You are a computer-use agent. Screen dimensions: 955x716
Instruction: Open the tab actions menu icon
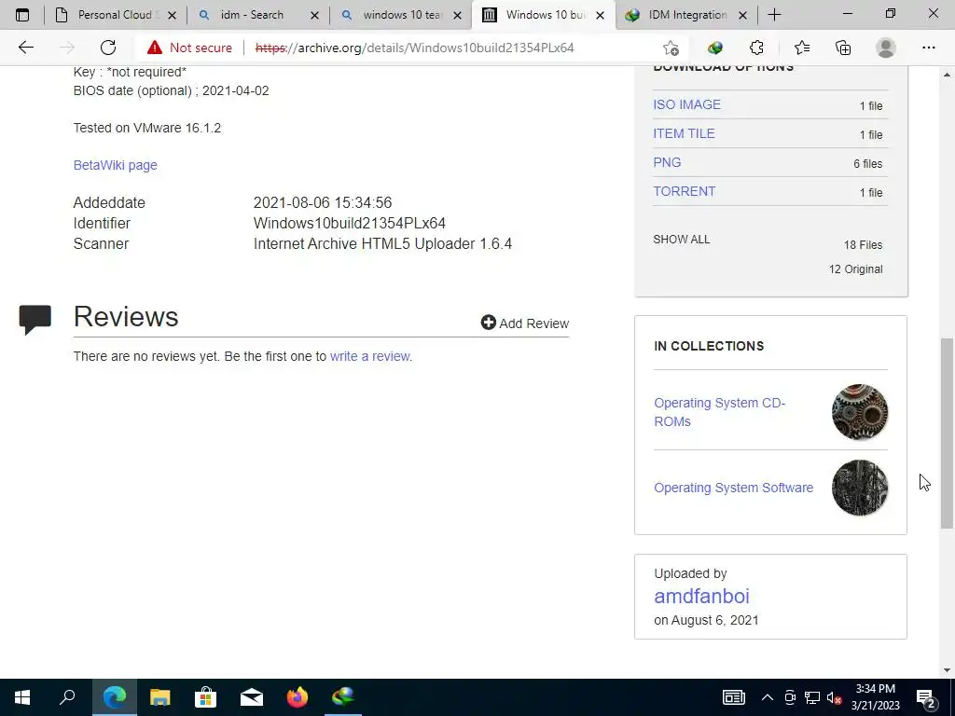click(22, 15)
